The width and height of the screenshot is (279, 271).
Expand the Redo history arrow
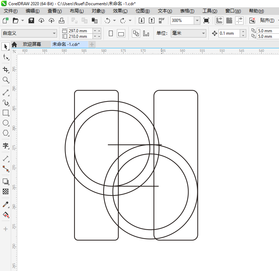pos(130,20)
